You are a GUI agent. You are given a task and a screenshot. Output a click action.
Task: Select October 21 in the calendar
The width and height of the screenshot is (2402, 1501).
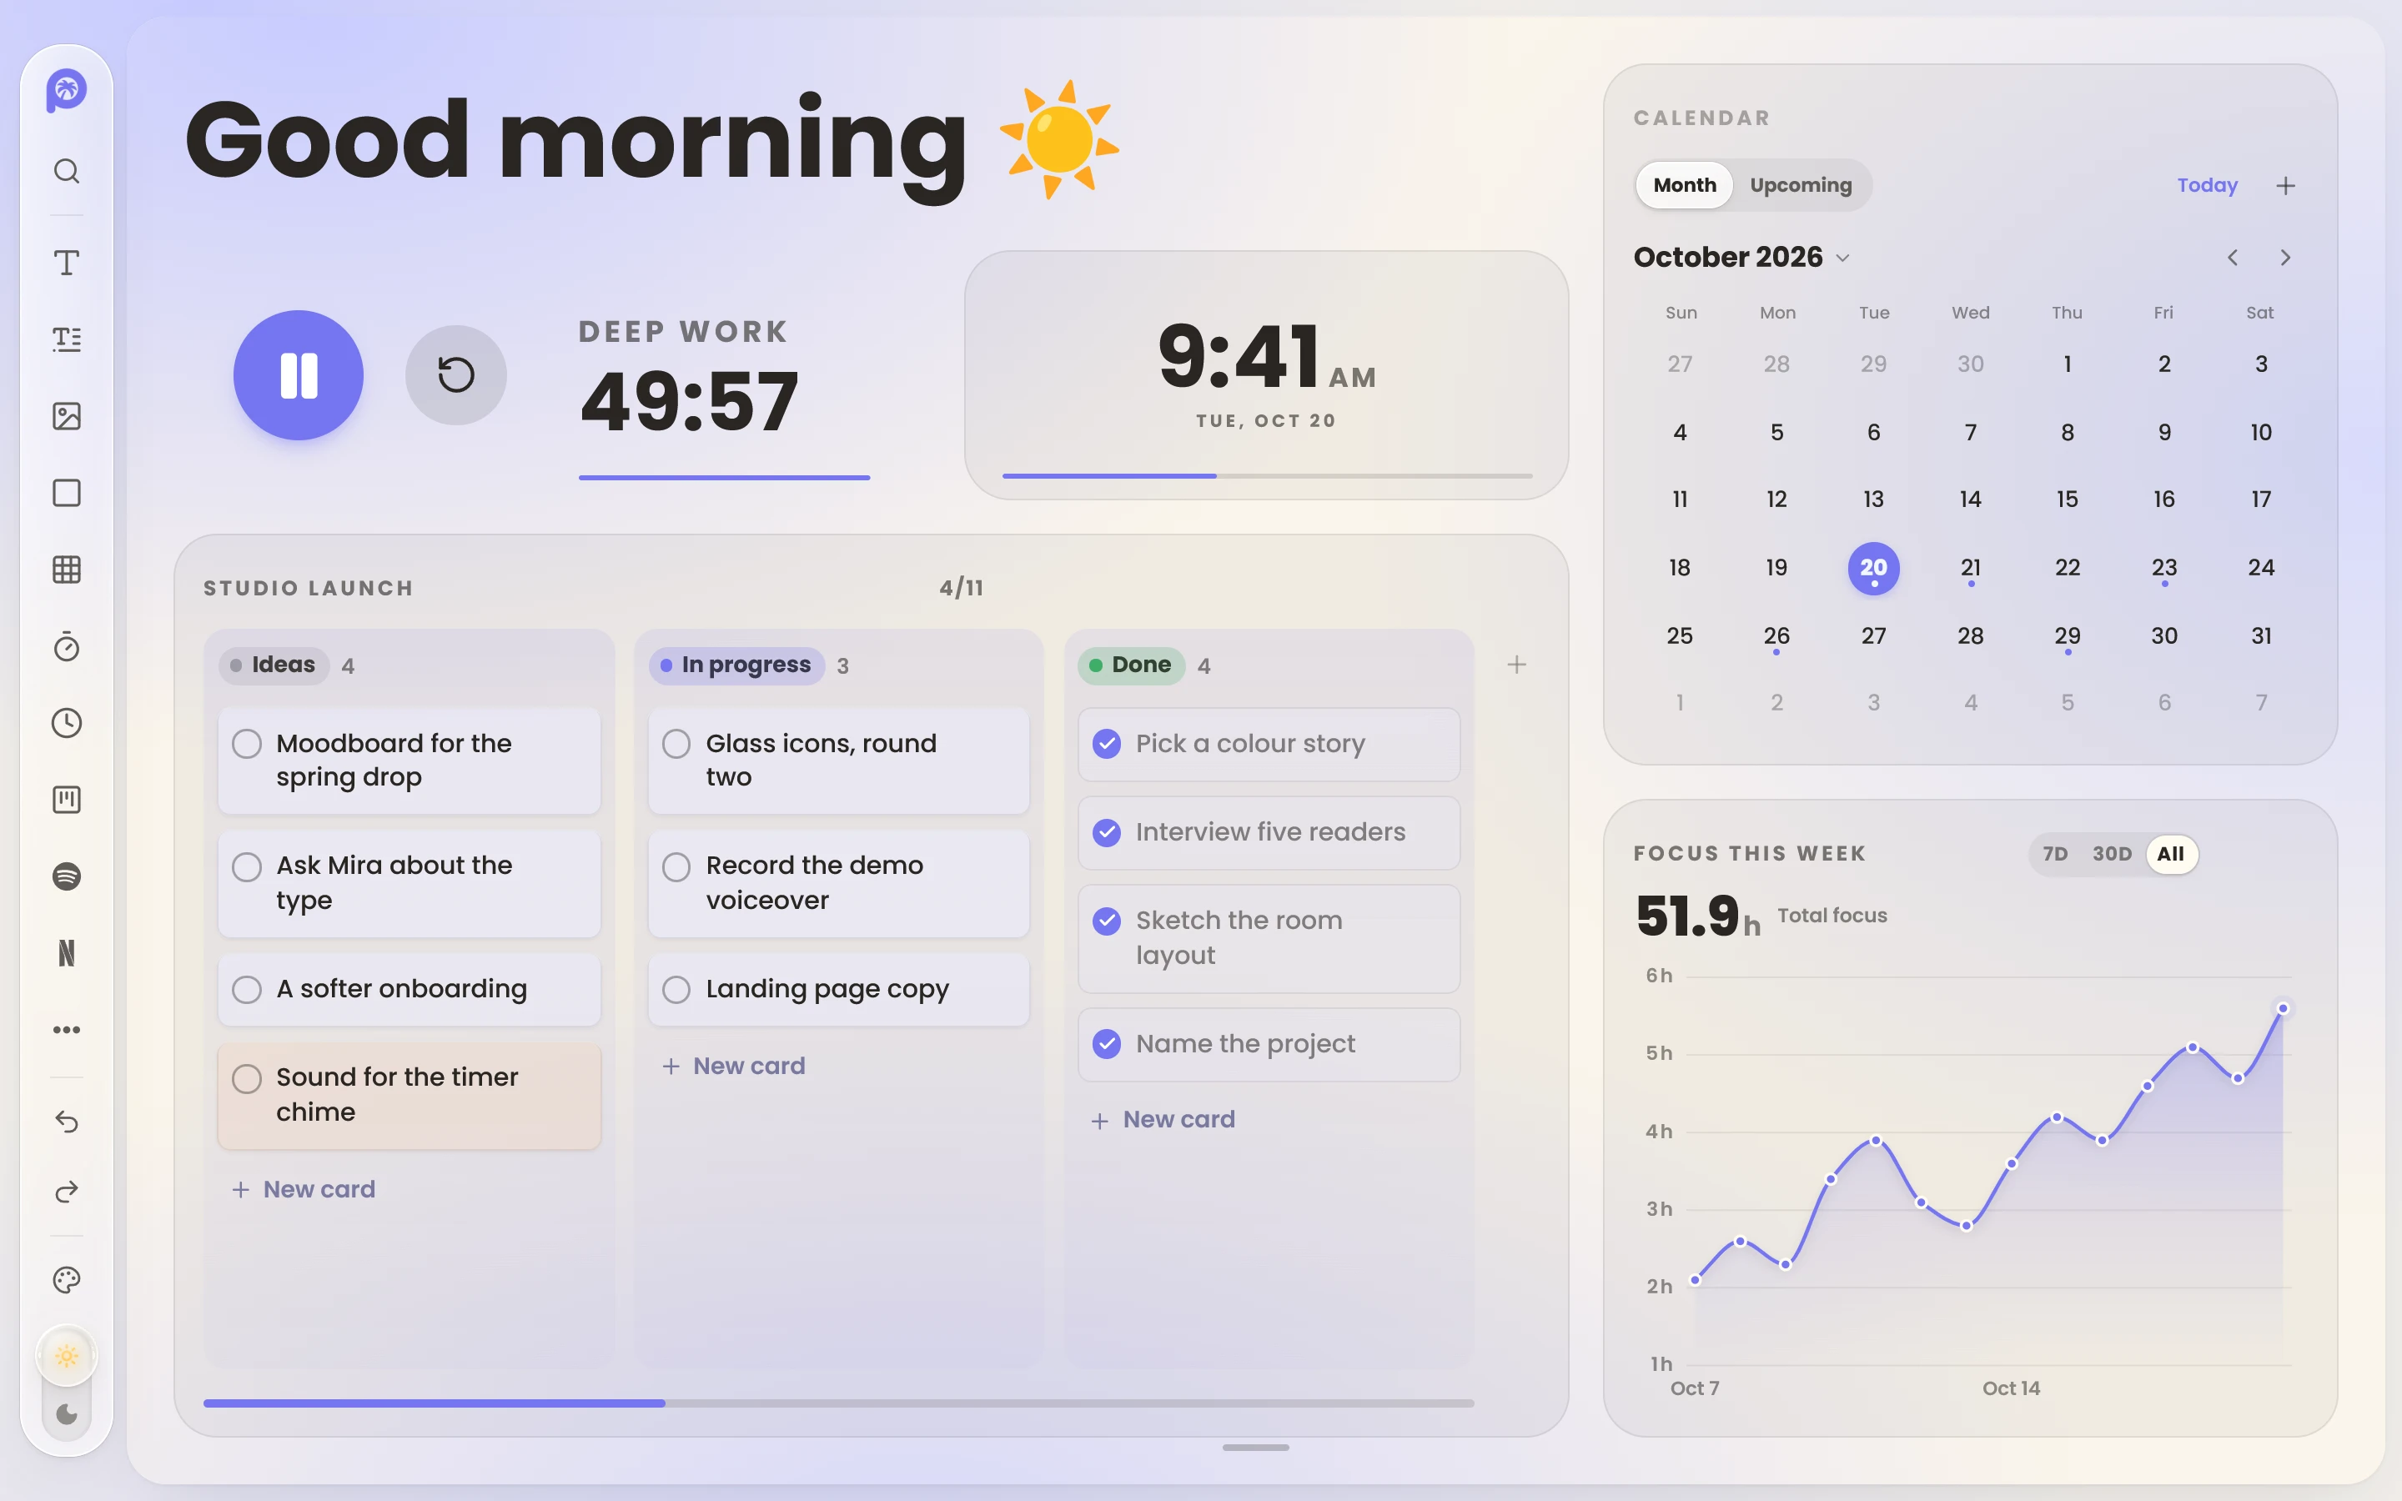coord(1970,568)
